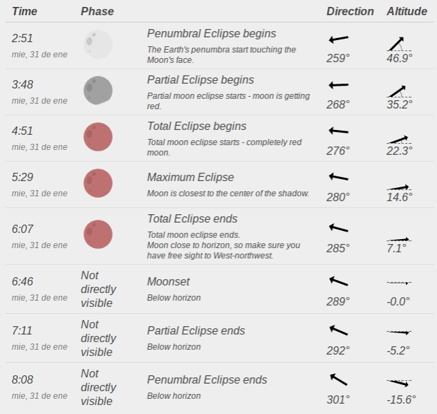437x414 pixels.
Task: Click the white moon icon at 2:51
Action: pos(97,44)
